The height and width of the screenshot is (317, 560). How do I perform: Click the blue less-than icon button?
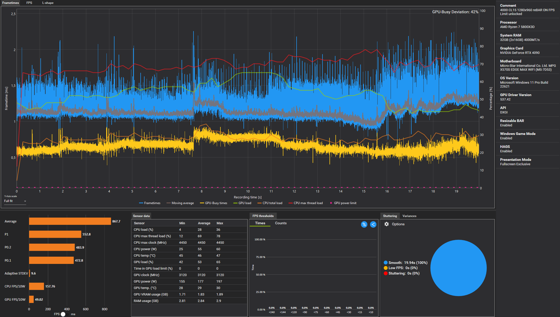[373, 225]
